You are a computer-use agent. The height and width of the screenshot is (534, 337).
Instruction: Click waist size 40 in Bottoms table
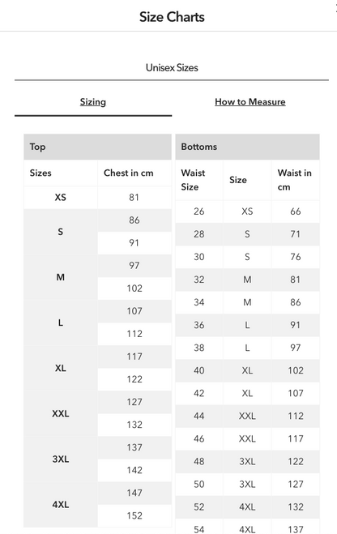coord(199,370)
